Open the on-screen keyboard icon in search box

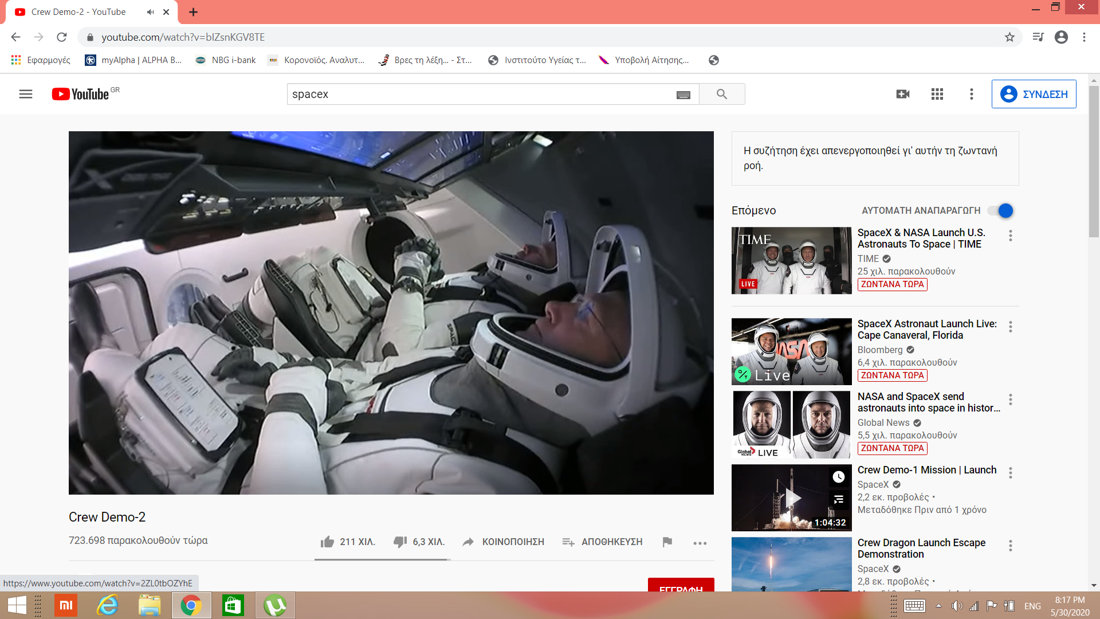click(x=683, y=95)
